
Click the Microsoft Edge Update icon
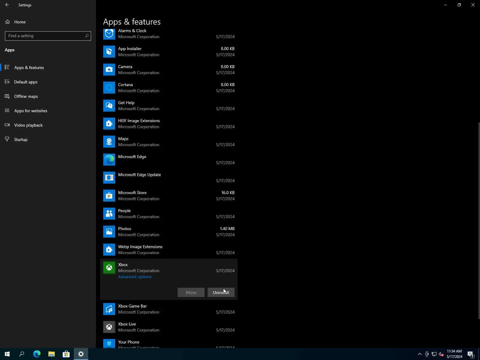(109, 178)
